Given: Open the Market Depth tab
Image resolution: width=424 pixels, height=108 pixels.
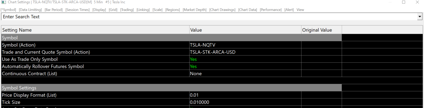Looking at the screenshot, I should click(195, 10).
